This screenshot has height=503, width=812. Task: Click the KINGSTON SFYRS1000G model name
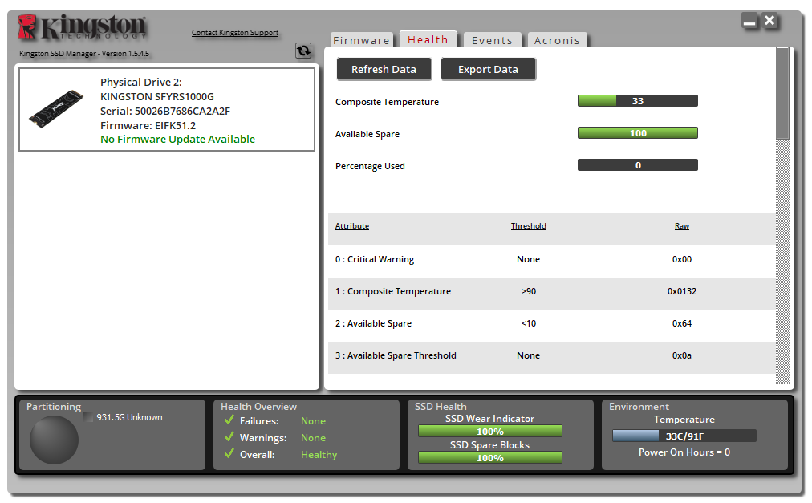pyautogui.click(x=157, y=96)
